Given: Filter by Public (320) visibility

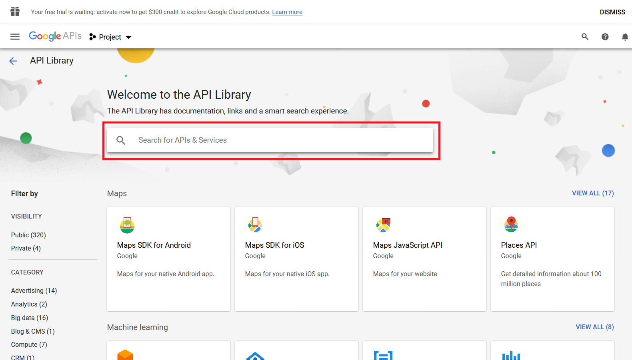Looking at the screenshot, I should click(28, 235).
